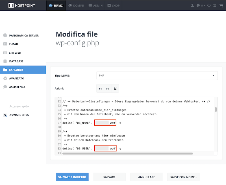The image size is (226, 185).
Task: Switch to the Admin tab
Action: (95, 5)
